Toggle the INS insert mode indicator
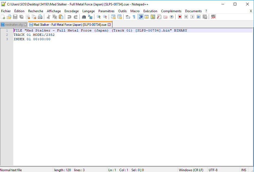 244,170
